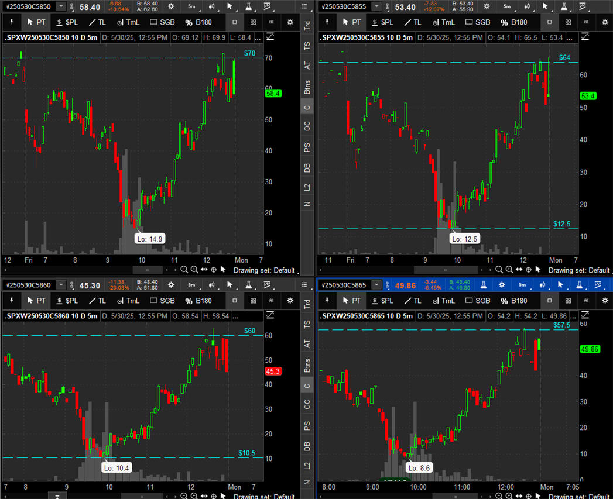Select single-chart layout in C5850 panel

point(235,22)
